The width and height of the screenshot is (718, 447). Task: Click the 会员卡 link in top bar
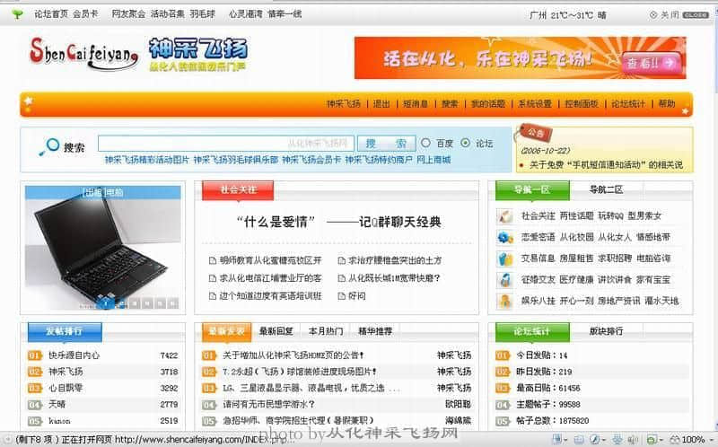coord(85,14)
